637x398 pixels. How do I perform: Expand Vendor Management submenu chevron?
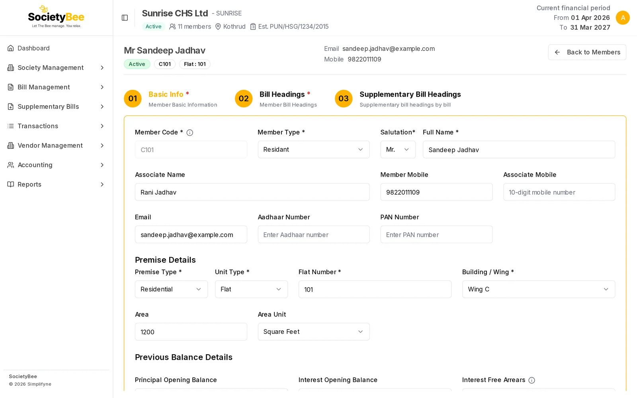coord(102,146)
